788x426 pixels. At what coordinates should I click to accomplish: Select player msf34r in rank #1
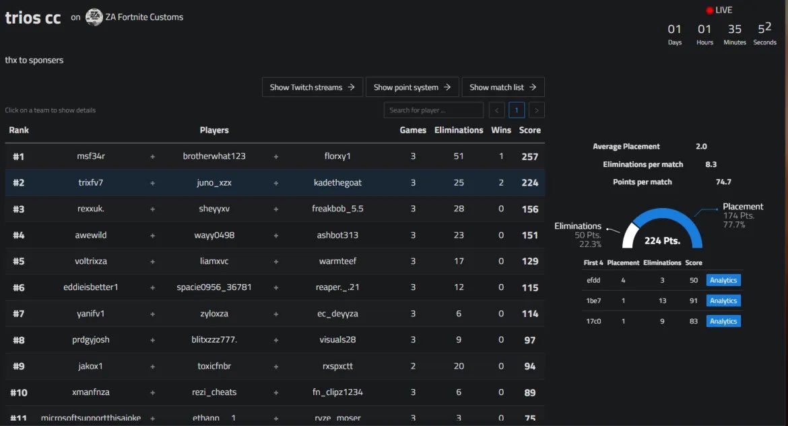[91, 156]
